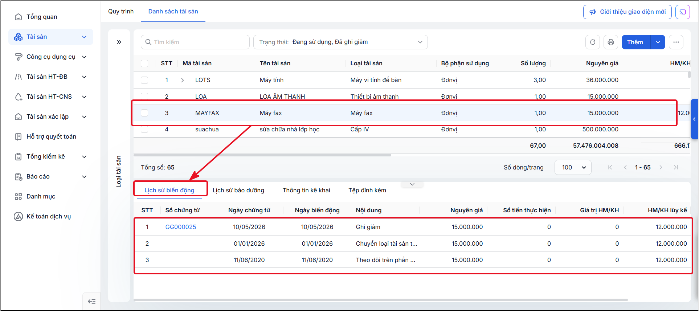Open voucher link GG000025
The image size is (699, 311).
(x=181, y=227)
